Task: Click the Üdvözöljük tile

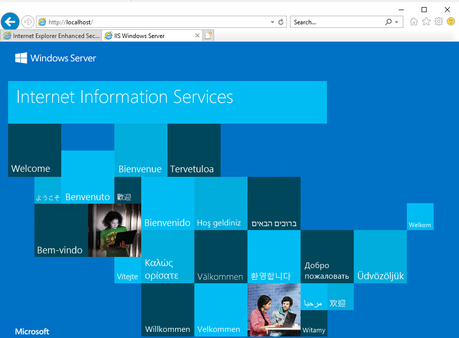Action: [380, 257]
